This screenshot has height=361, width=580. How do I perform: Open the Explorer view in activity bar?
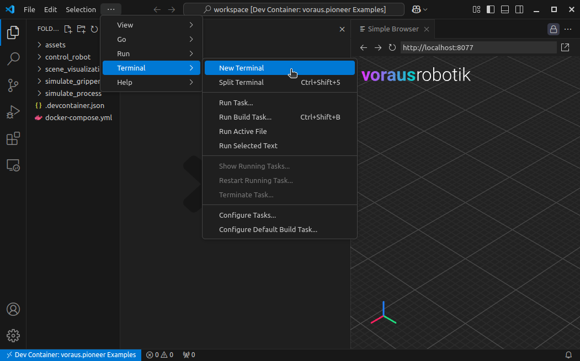tap(13, 33)
